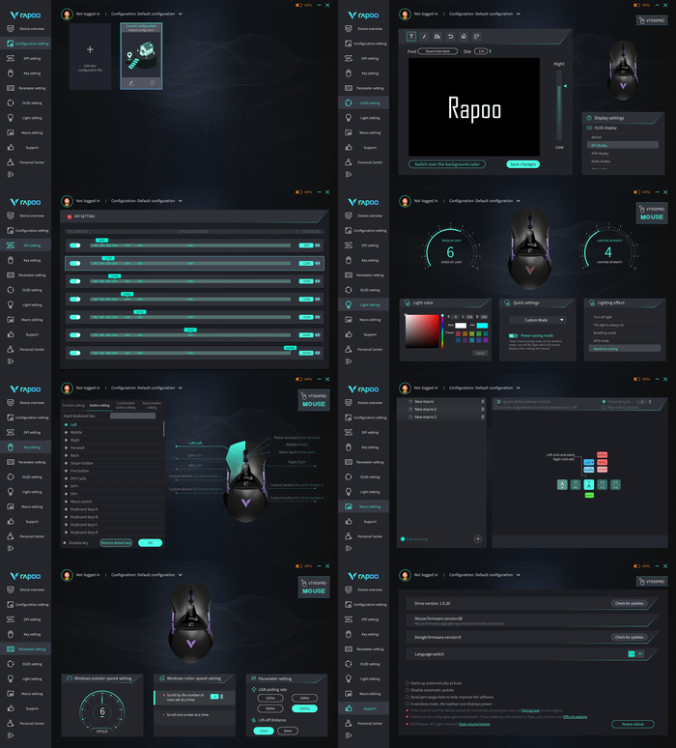This screenshot has width=676, height=748.
Task: Open the Source Han Sans font dropdown
Action: pos(437,51)
